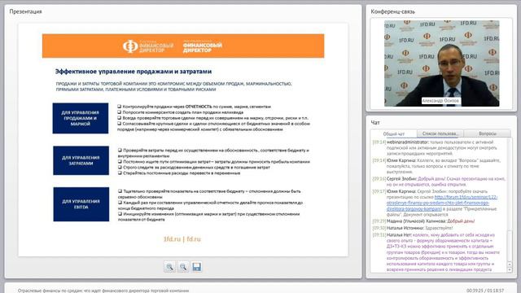521x293 pixels.
Task: Click the webinar title Отраслевые финансы по средам
Action: pyautogui.click(x=103, y=291)
